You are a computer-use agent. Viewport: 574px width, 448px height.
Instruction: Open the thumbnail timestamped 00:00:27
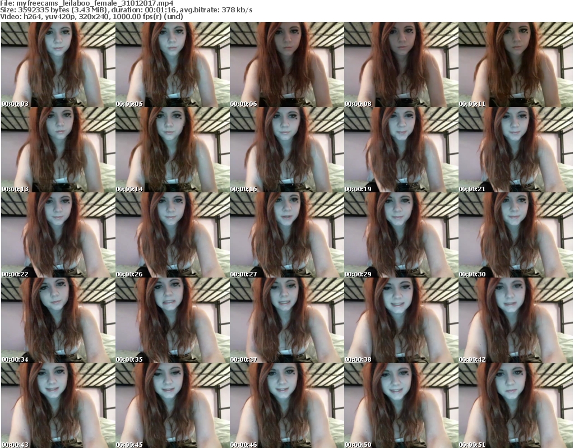coord(286,235)
